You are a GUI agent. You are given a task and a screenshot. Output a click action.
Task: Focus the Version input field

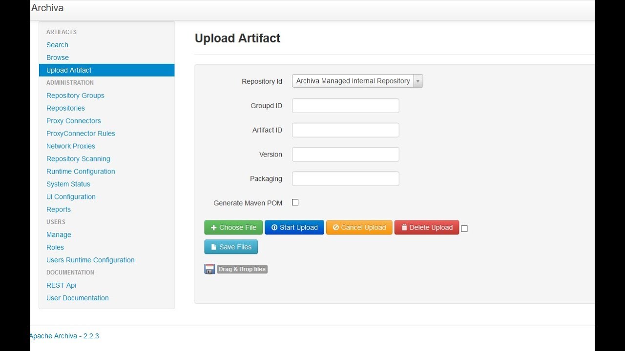coord(346,155)
